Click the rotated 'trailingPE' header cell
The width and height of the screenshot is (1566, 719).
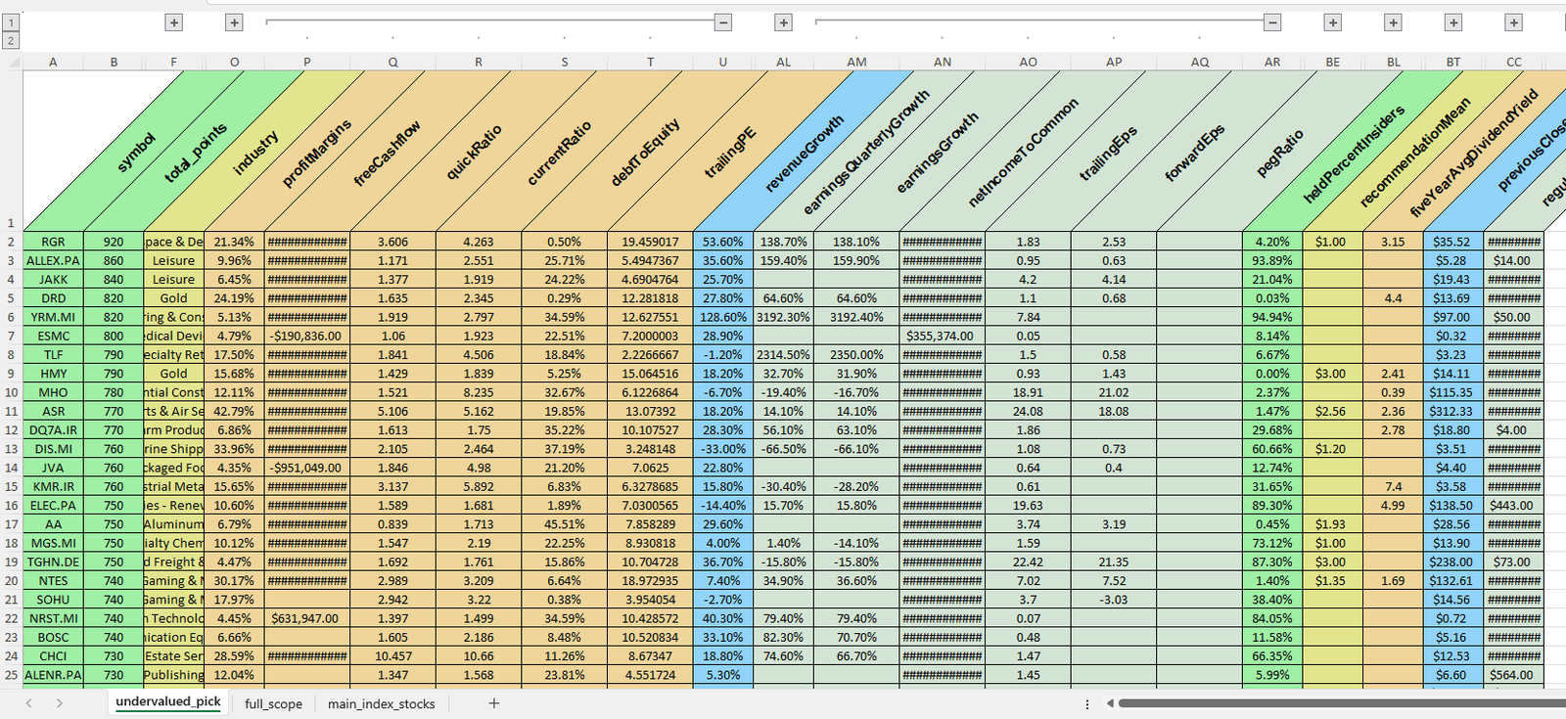(x=730, y=154)
